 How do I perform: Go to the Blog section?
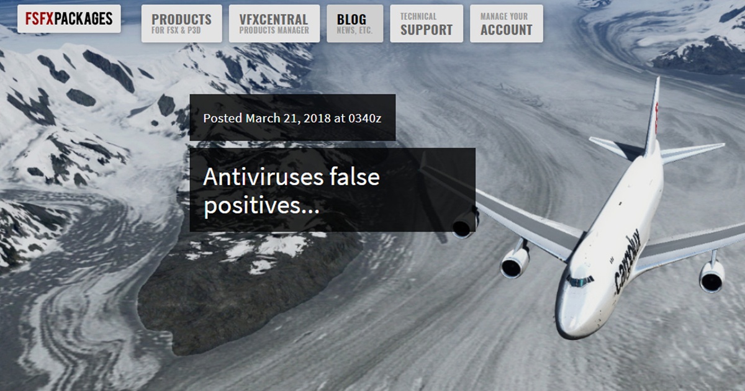click(x=355, y=24)
